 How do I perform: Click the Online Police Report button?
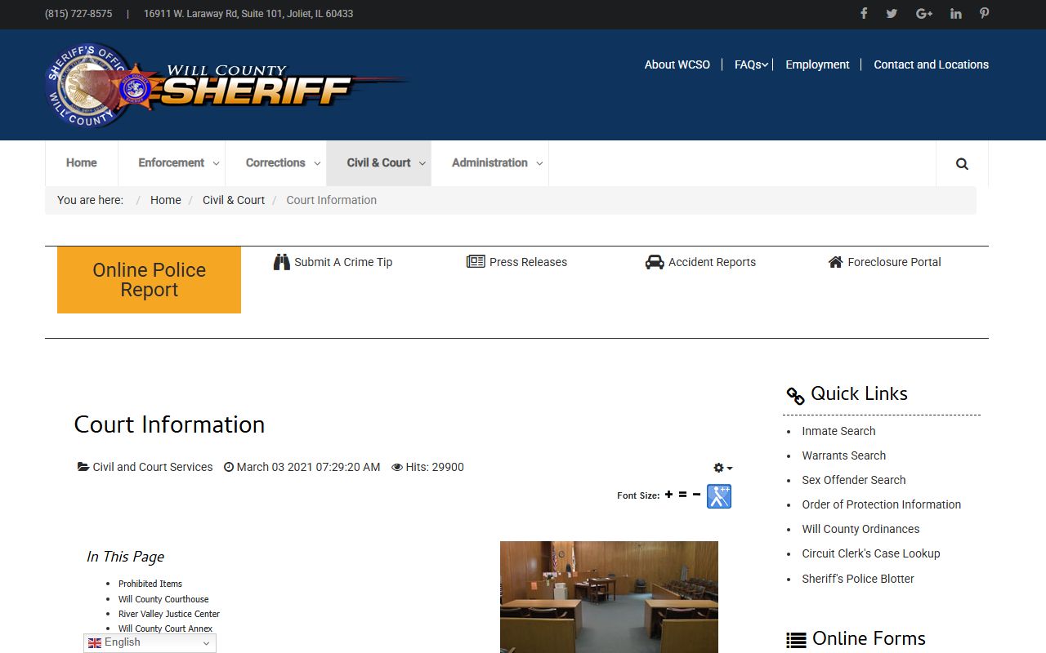(149, 280)
